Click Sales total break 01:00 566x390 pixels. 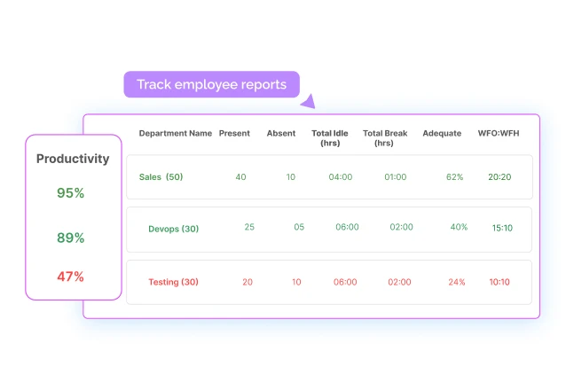[x=396, y=177]
